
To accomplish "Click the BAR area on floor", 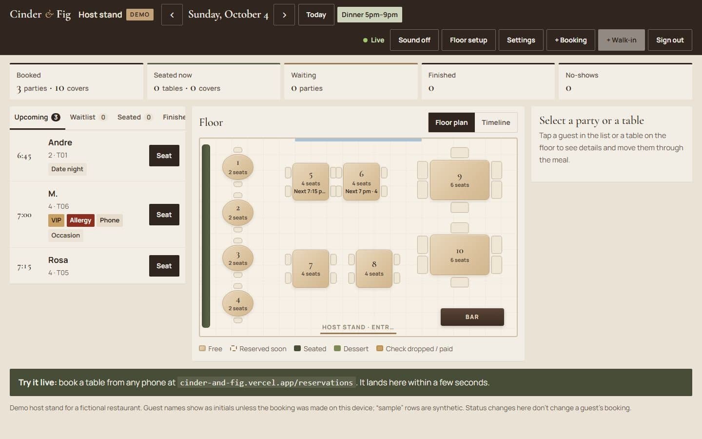I will pyautogui.click(x=472, y=317).
